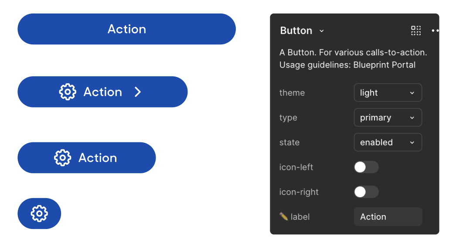Click the Action text in the chevron button
This screenshot has width=456, height=249.
click(103, 92)
